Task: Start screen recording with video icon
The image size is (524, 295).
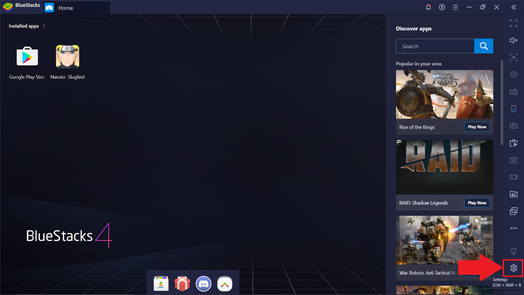Action: 514,177
